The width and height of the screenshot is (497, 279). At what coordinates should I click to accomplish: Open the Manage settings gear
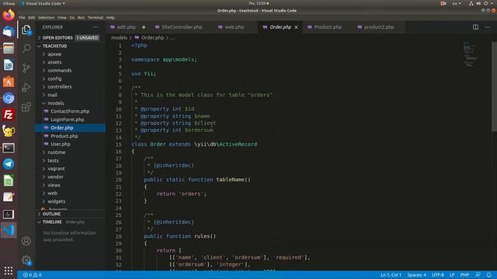coord(26,260)
